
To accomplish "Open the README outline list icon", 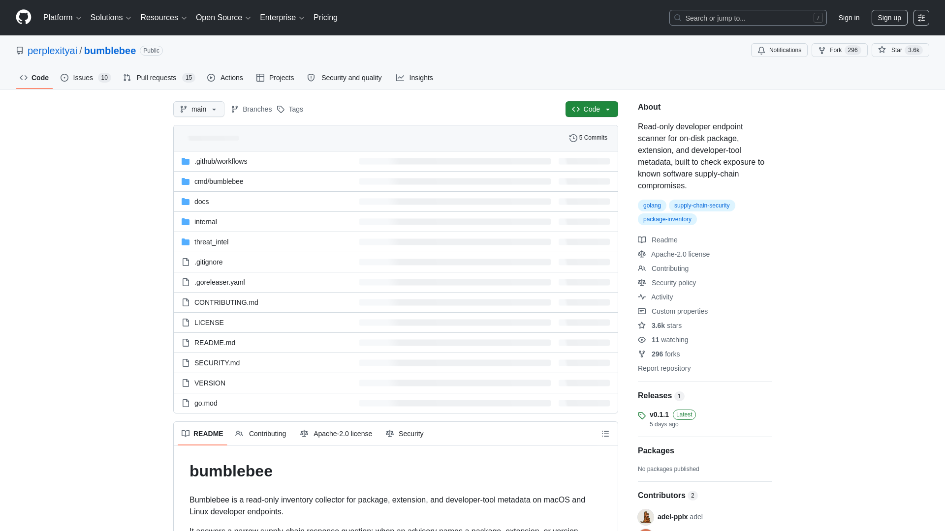I will pos(605,434).
